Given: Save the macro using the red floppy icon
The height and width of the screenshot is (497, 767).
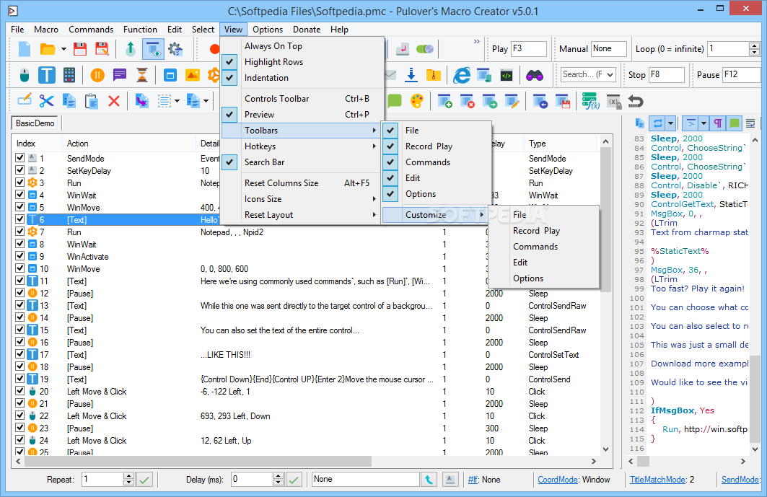Looking at the screenshot, I should [80, 49].
